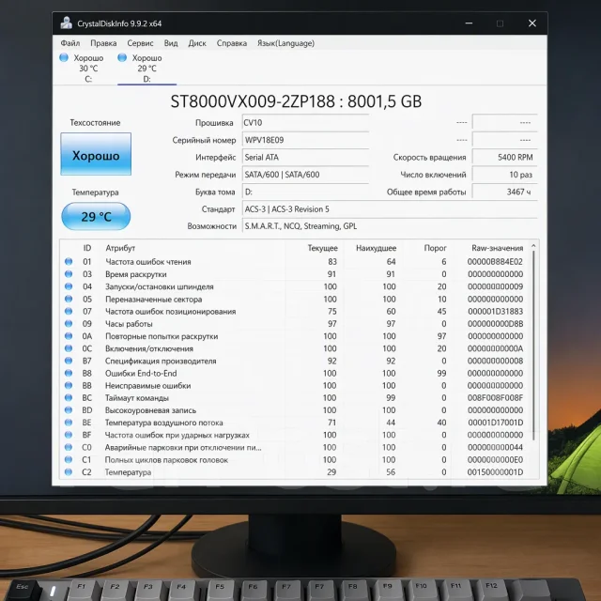Close the CrystalDiskInfo window
601x601 pixels.
tap(532, 23)
